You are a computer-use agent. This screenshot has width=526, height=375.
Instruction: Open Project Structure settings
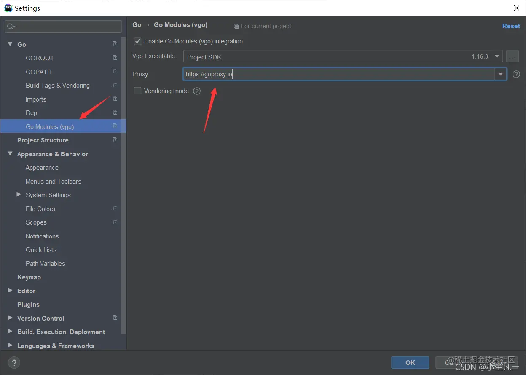point(43,140)
